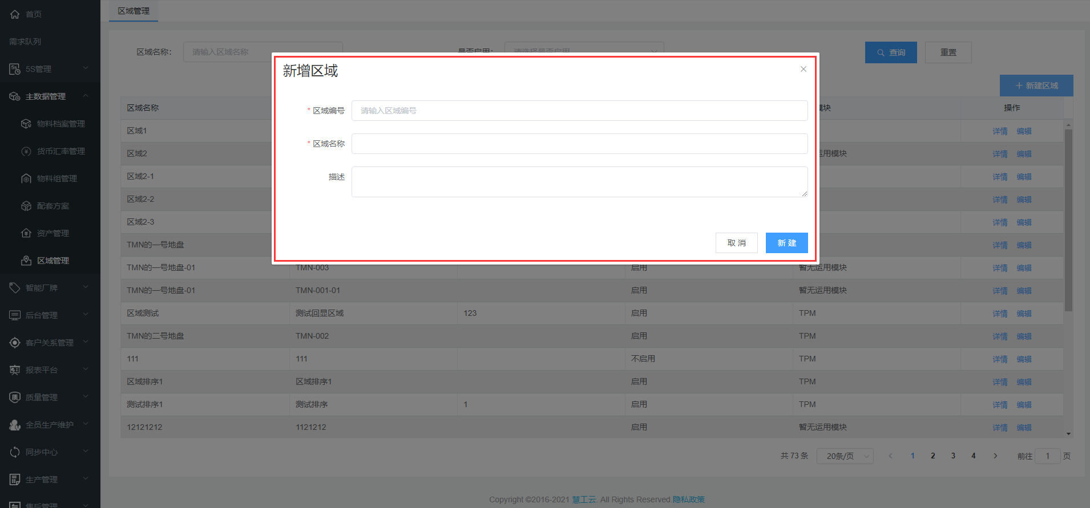Click the 区域编号 input field

click(579, 111)
